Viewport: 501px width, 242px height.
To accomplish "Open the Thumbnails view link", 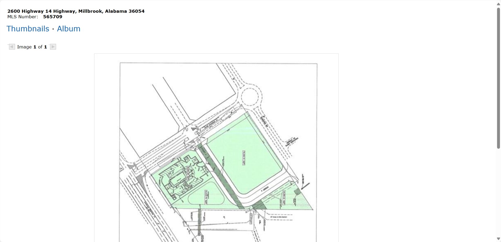I will (x=28, y=29).
